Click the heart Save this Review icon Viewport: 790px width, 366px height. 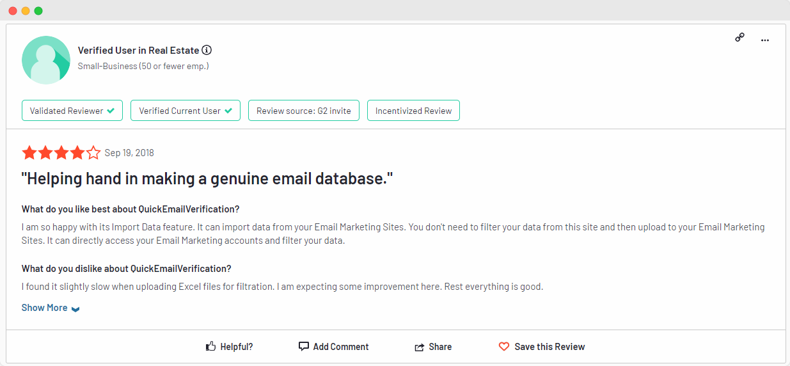pyautogui.click(x=504, y=347)
